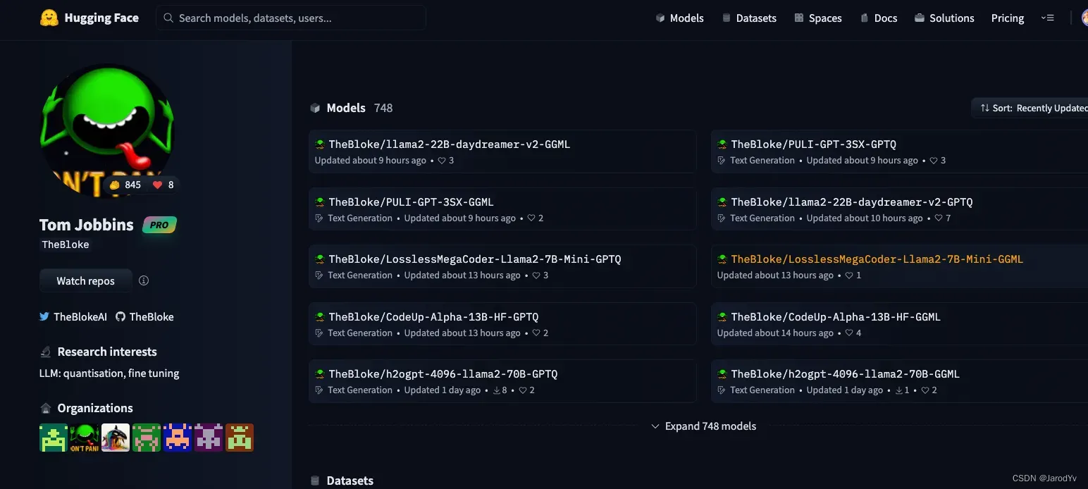1088x489 pixels.
Task: Click the Datasets section heading at bottom
Action: [x=350, y=481]
